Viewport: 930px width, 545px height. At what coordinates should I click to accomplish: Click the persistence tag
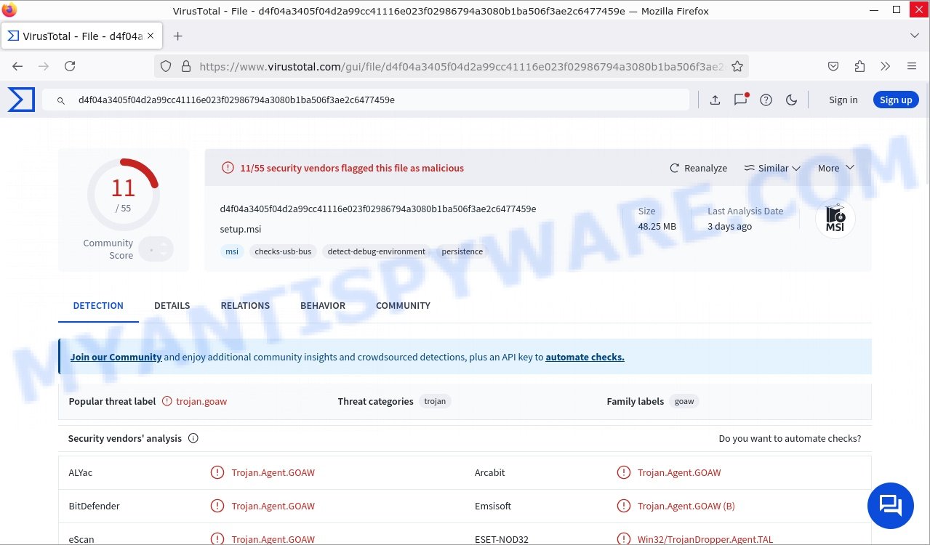(x=462, y=251)
